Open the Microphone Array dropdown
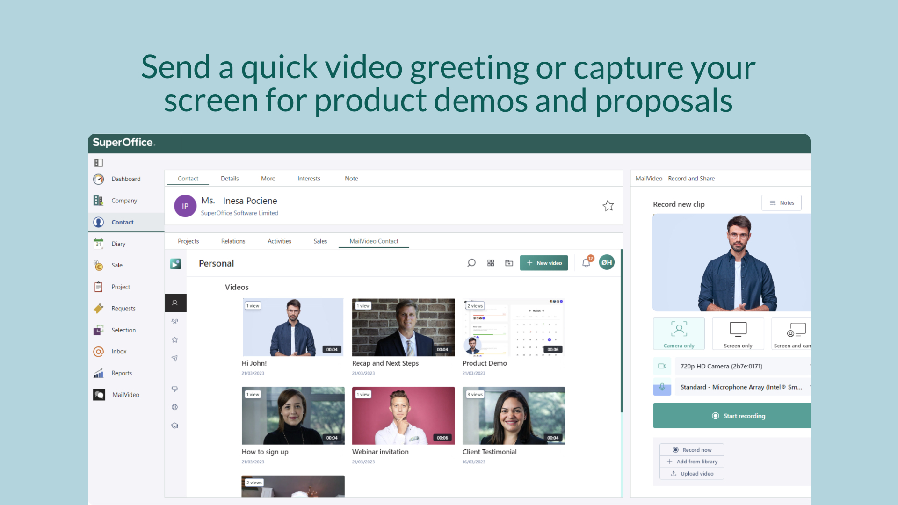Viewport: 898px width, 505px height. [x=743, y=387]
